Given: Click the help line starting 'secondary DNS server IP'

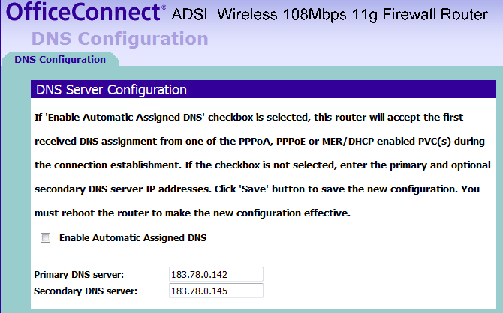Looking at the screenshot, I should point(257,189).
